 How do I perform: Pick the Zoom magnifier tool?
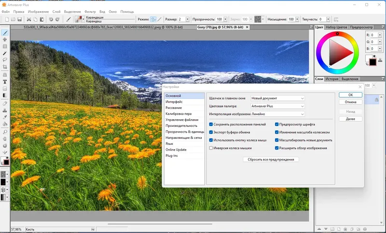point(5,132)
